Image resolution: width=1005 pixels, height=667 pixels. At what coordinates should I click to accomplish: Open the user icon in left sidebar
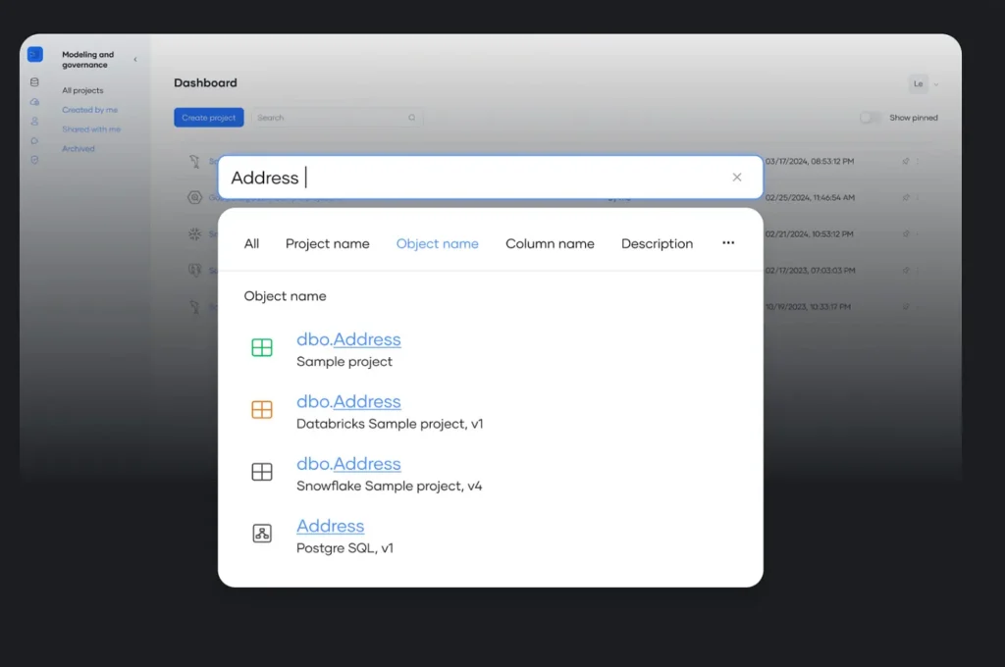pyautogui.click(x=34, y=122)
